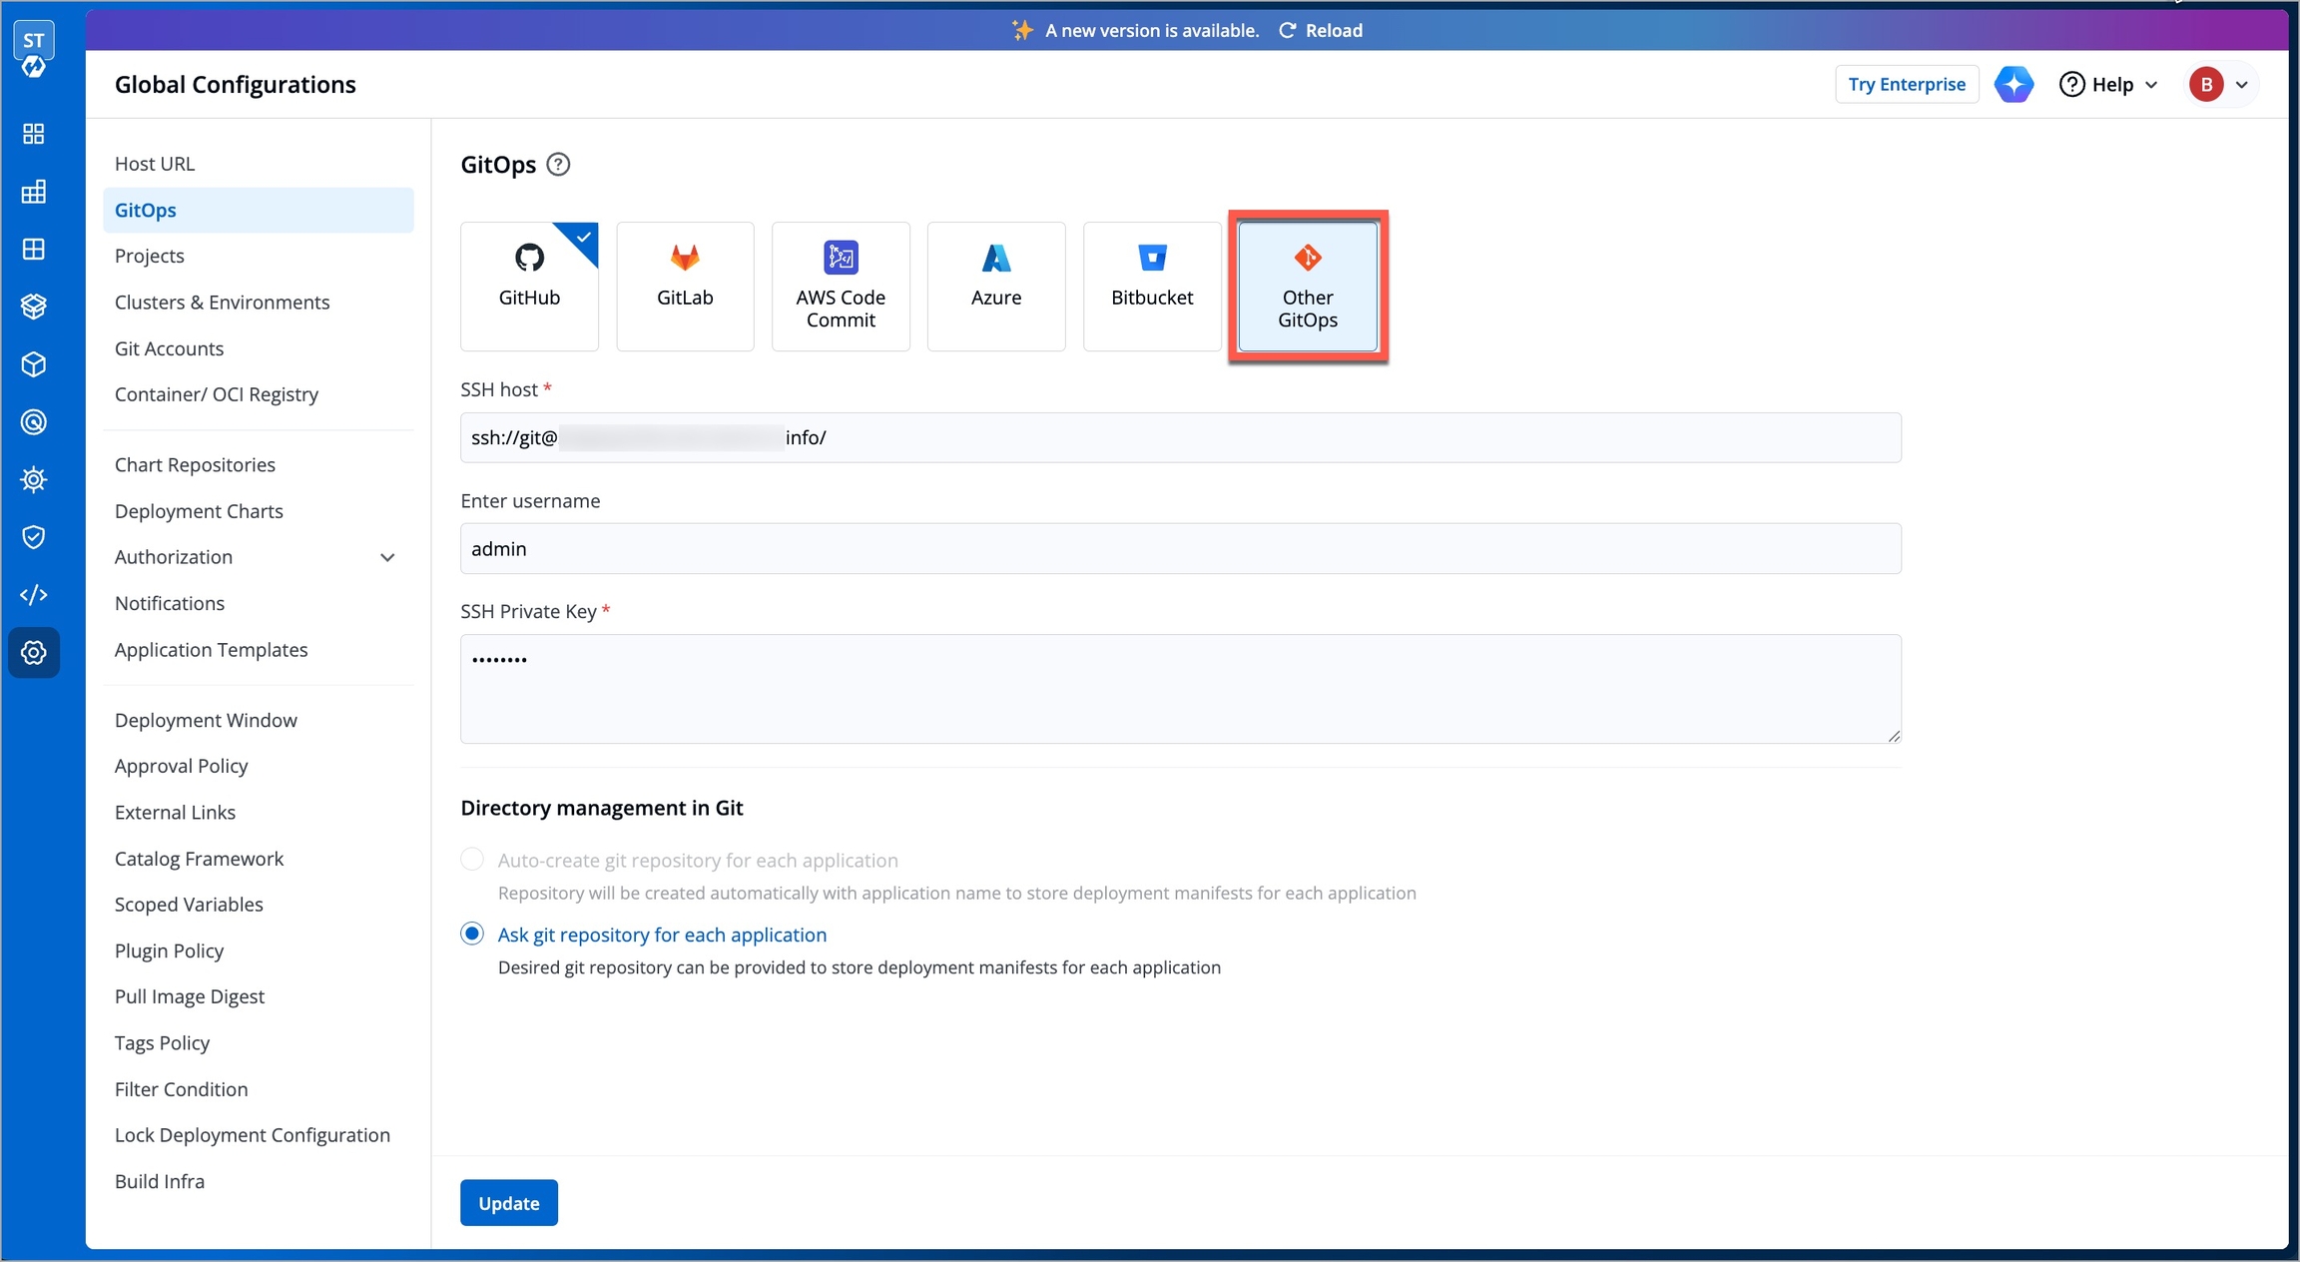Open the Help dropdown menu
The width and height of the screenshot is (2300, 1262).
[x=2108, y=85]
